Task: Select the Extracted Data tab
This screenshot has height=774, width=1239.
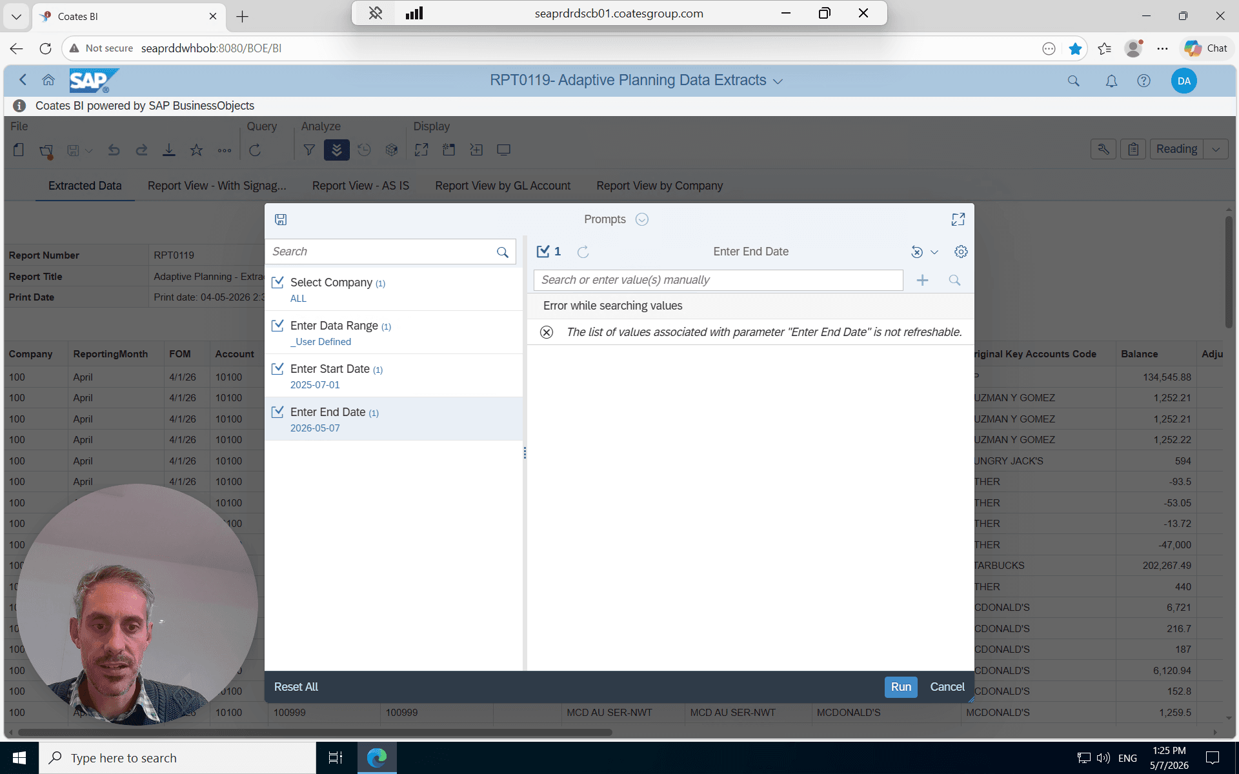Action: (85, 186)
